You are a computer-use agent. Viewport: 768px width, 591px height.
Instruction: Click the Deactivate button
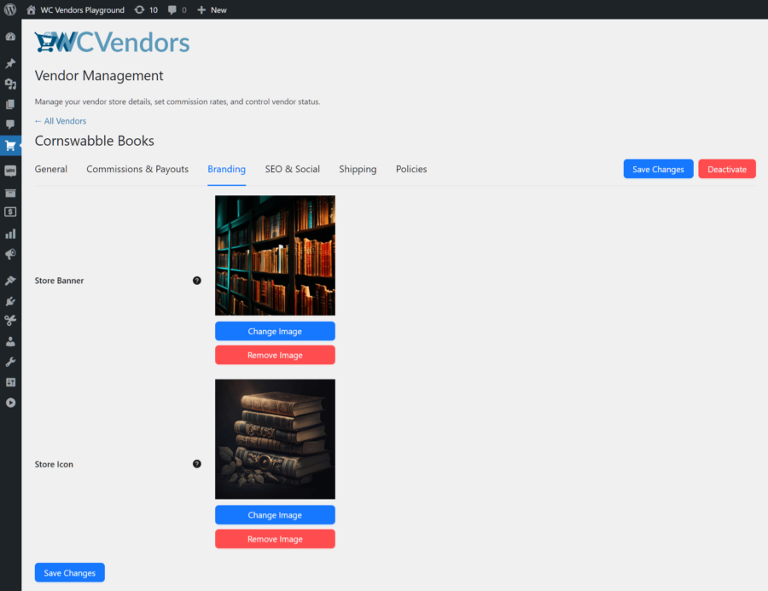[727, 169]
